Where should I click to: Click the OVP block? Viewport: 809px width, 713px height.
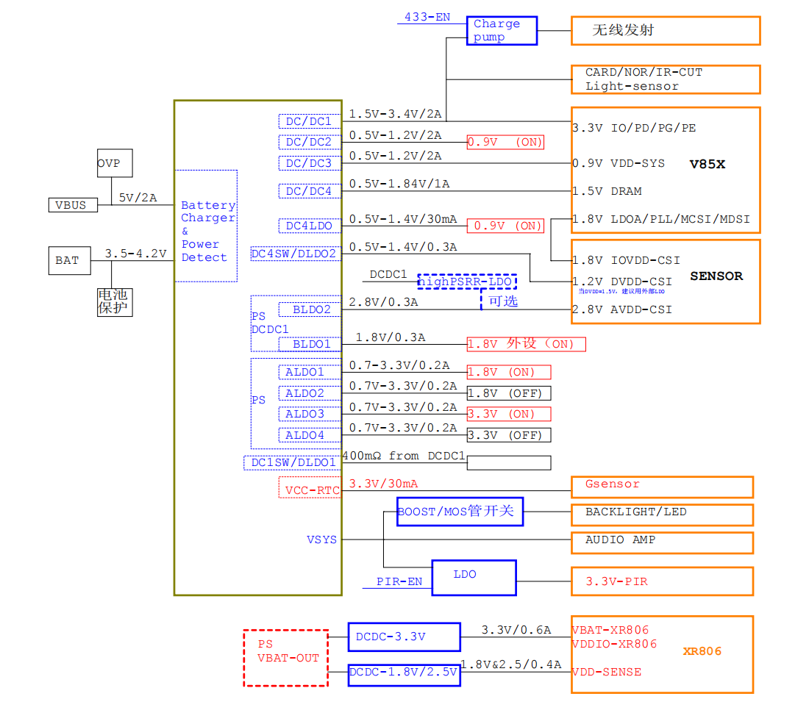click(113, 163)
